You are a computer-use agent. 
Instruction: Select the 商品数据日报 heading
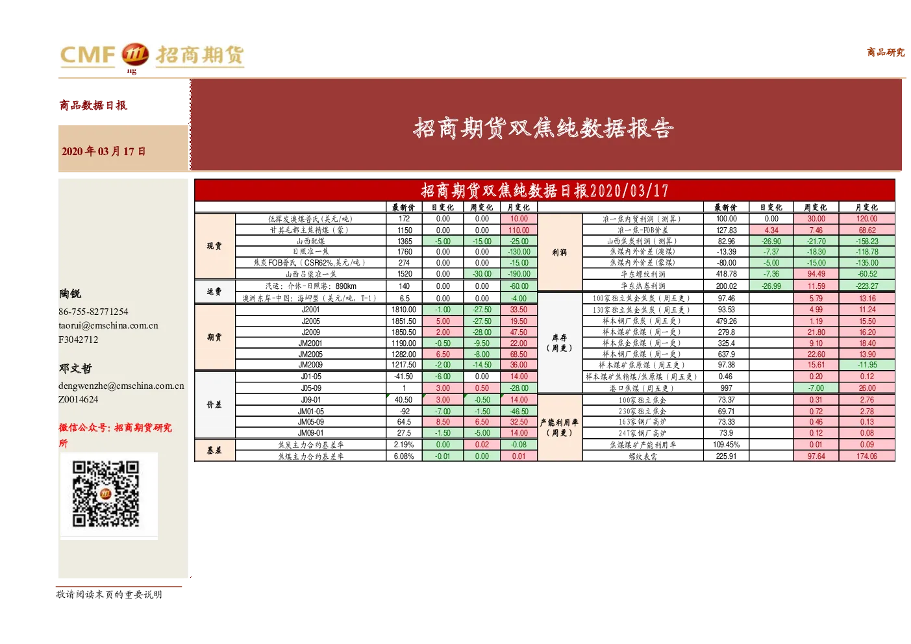(94, 105)
